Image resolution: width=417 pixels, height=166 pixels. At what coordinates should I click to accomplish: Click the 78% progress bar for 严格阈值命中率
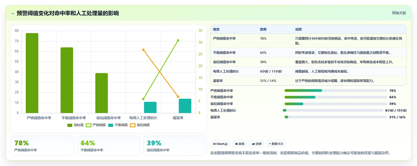click(x=336, y=90)
